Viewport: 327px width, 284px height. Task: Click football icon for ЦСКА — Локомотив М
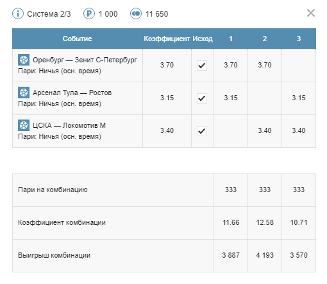click(24, 125)
